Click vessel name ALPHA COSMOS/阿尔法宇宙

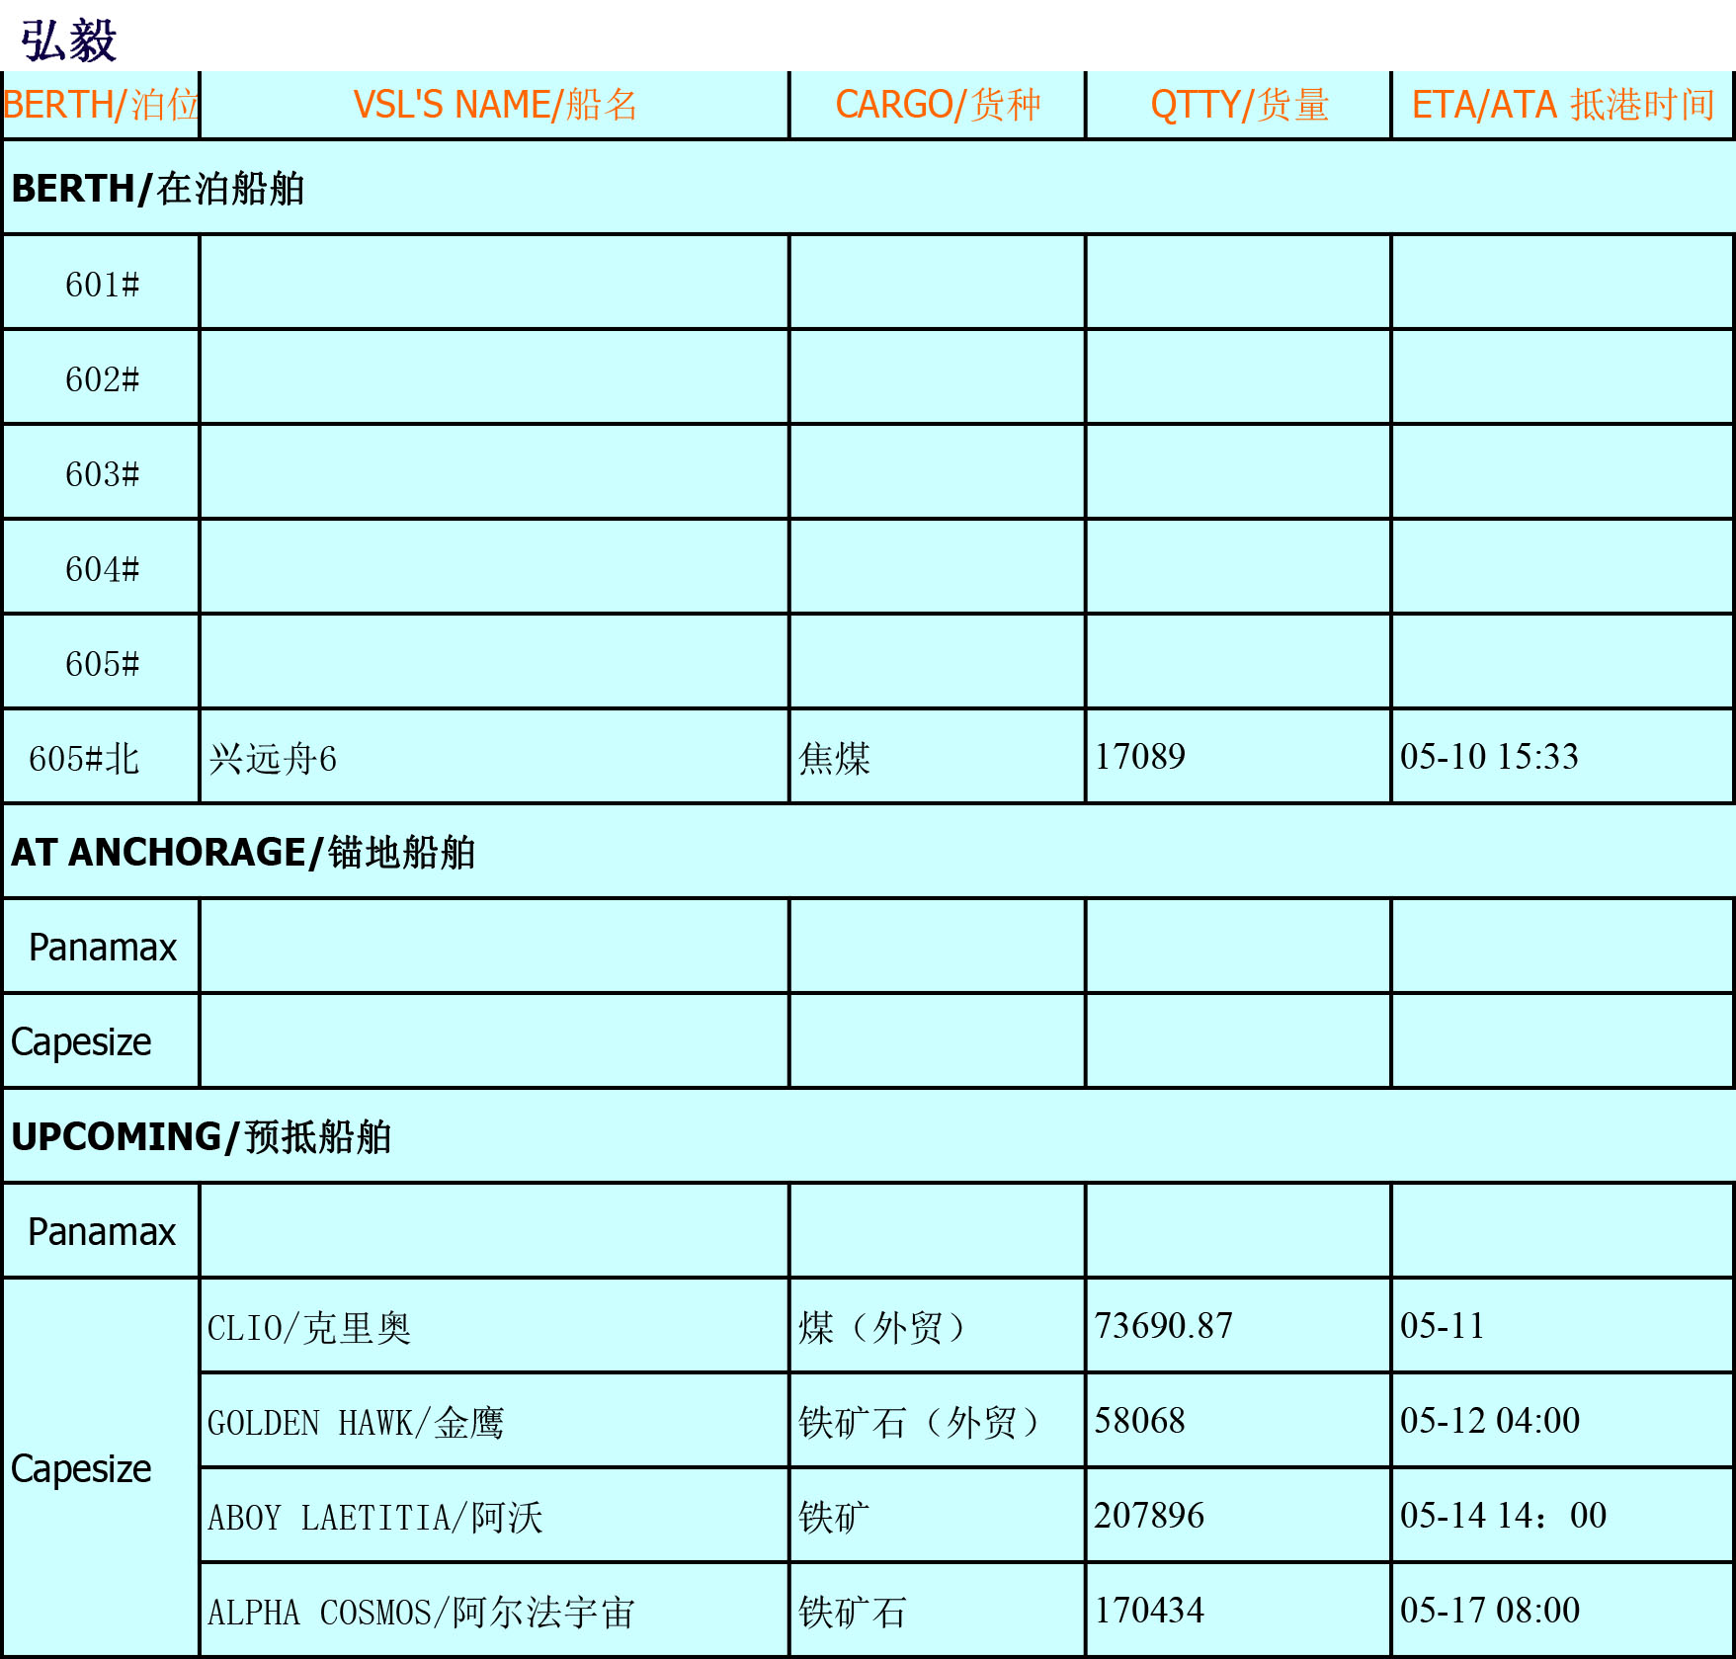pos(421,1612)
